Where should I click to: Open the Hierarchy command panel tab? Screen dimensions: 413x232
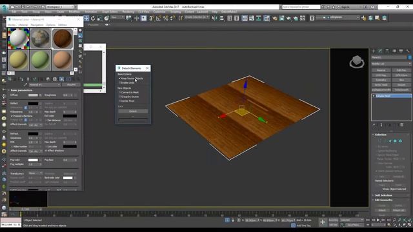[x=387, y=51]
